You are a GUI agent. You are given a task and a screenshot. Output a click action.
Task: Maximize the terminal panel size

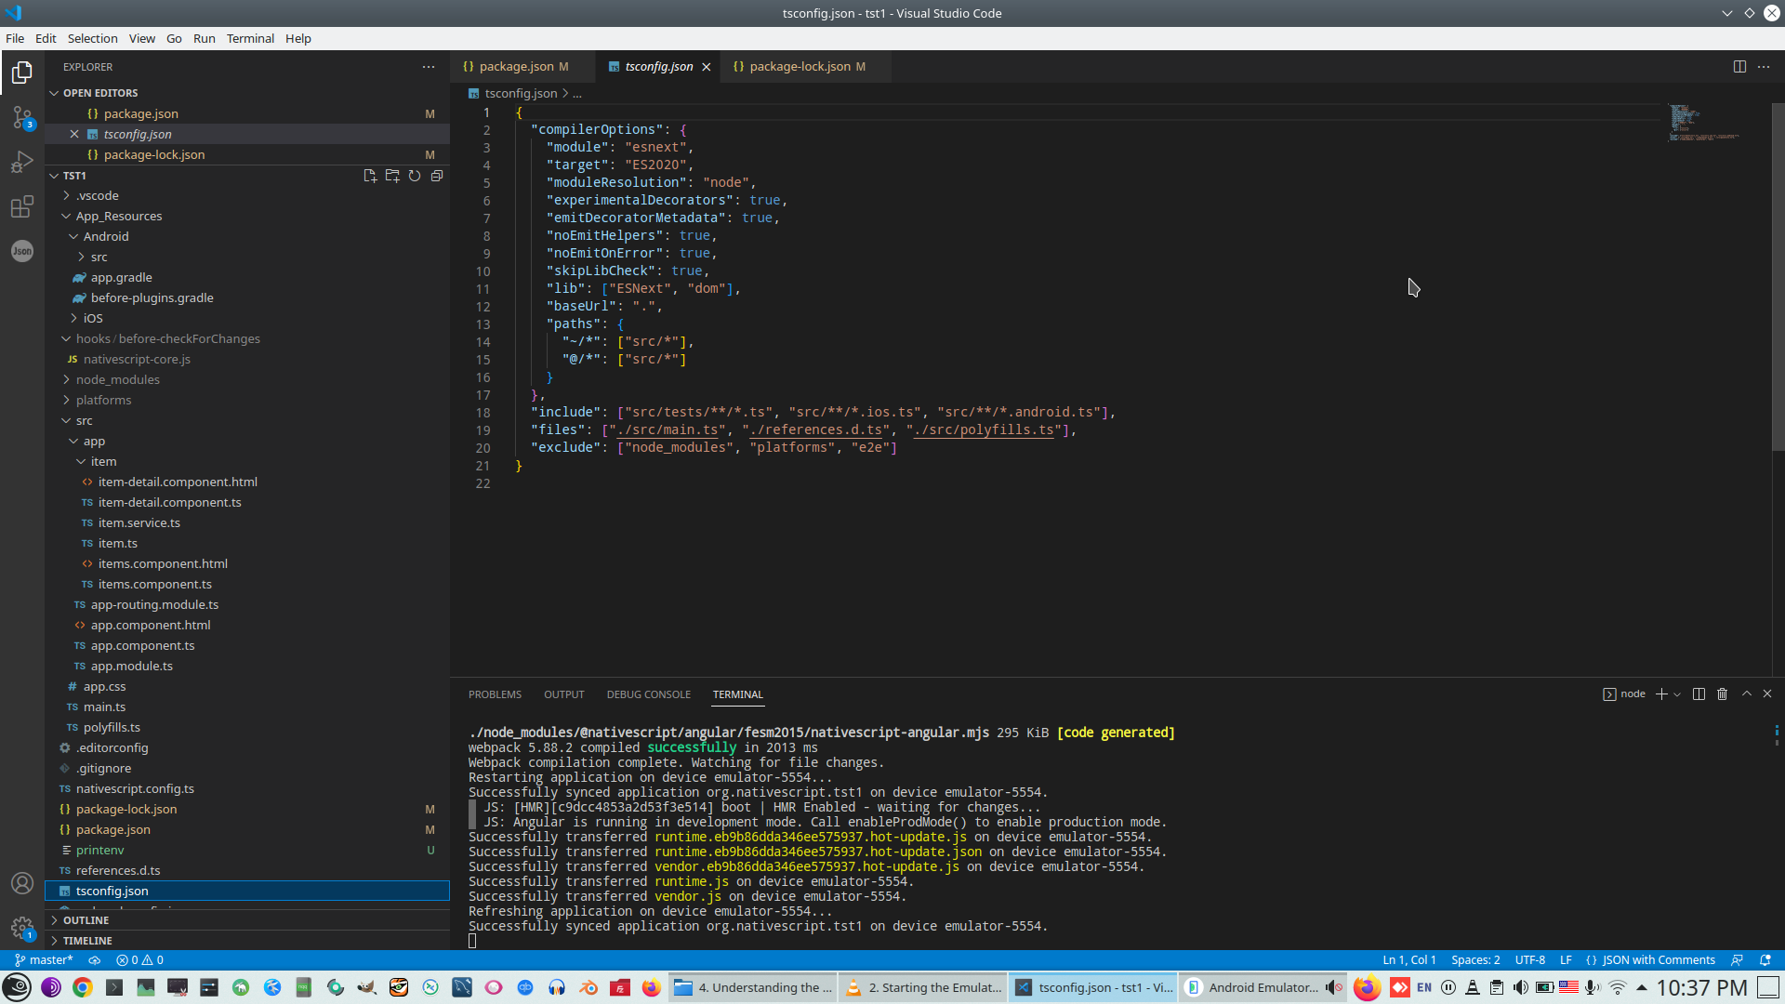click(x=1746, y=694)
